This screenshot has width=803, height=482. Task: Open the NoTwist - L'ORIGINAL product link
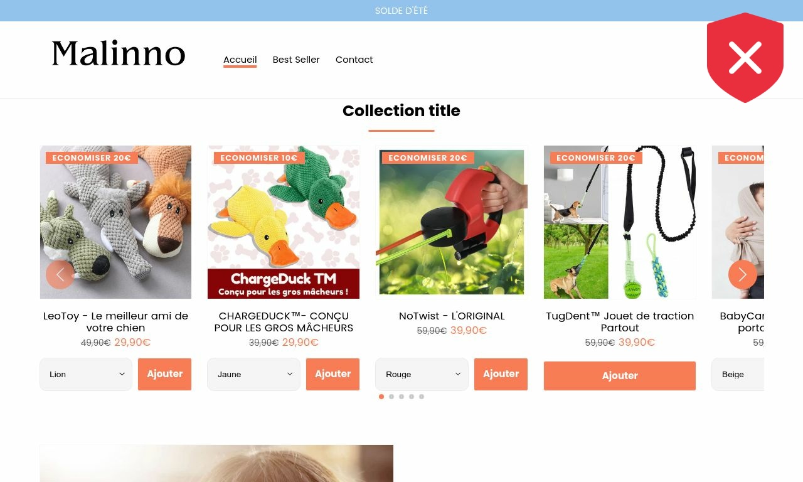click(452, 316)
